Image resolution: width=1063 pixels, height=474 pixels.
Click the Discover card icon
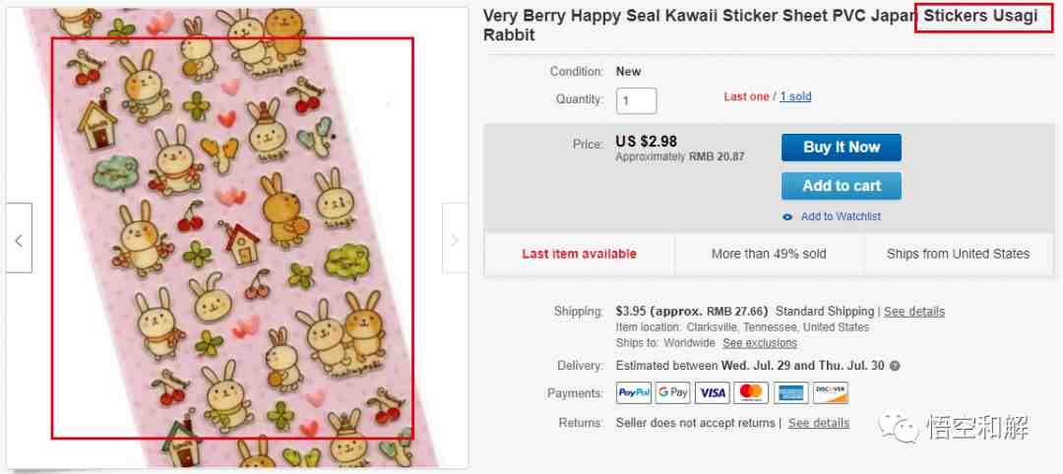[830, 392]
